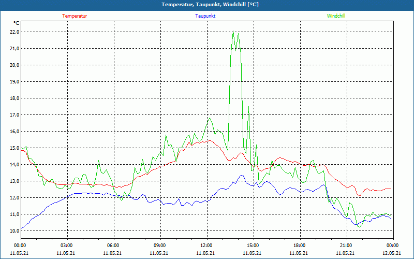Click the red Temperatur legend label
Screen dimensions: 414x259
tap(75, 16)
